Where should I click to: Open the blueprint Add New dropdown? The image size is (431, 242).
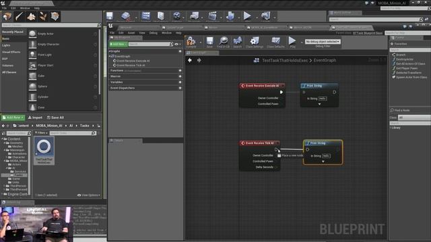tap(119, 44)
